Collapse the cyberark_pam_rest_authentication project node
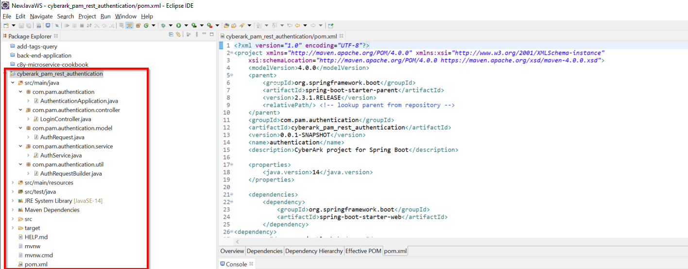 pos(6,74)
